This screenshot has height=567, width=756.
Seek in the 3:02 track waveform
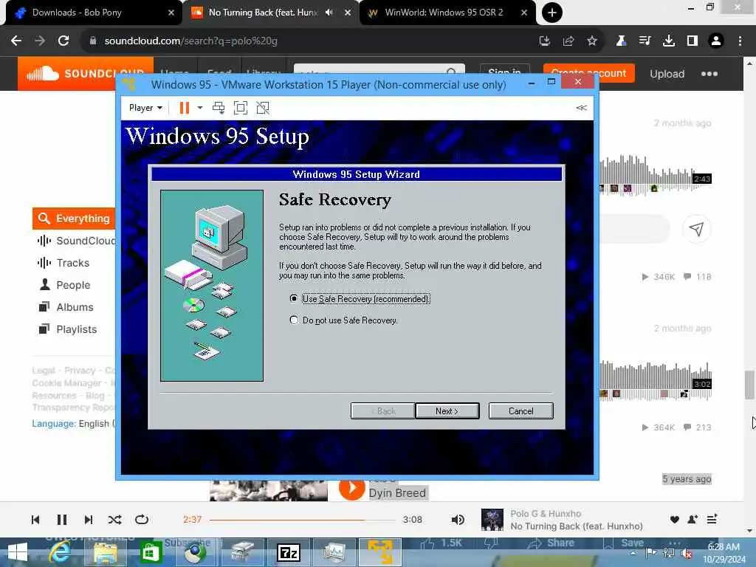656,381
